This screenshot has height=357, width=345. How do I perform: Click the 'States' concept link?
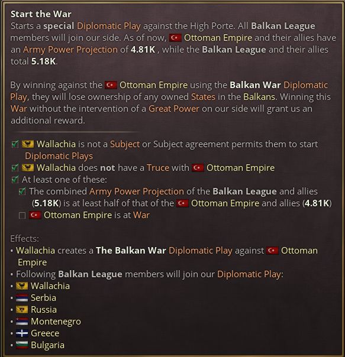[203, 97]
